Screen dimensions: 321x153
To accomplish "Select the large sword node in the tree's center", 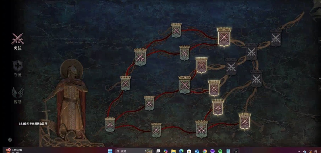I will pyautogui.click(x=185, y=85).
